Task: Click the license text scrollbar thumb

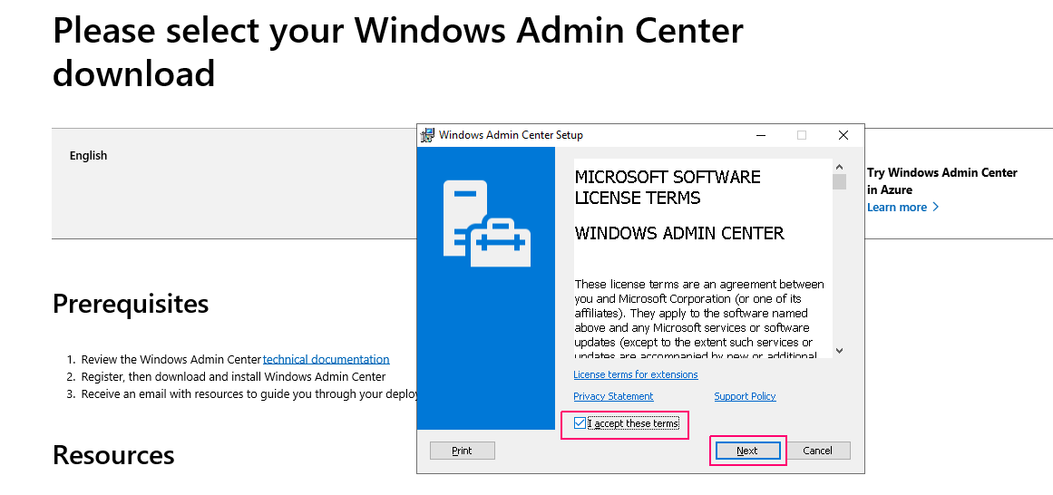Action: [x=839, y=182]
